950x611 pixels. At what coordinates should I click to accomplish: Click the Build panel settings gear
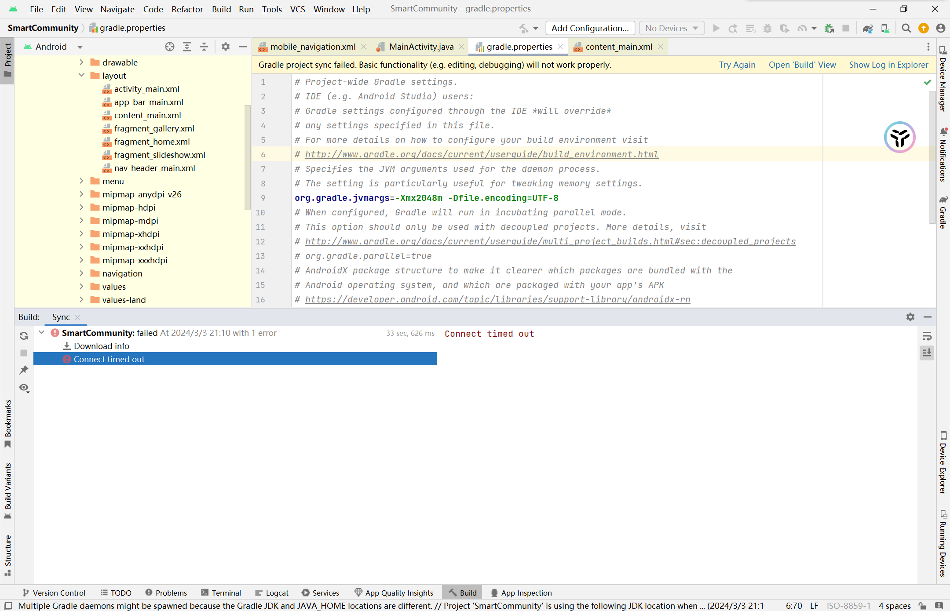point(910,317)
